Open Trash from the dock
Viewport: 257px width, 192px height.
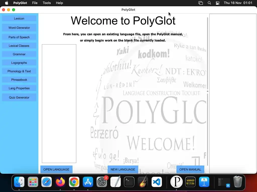click(238, 181)
